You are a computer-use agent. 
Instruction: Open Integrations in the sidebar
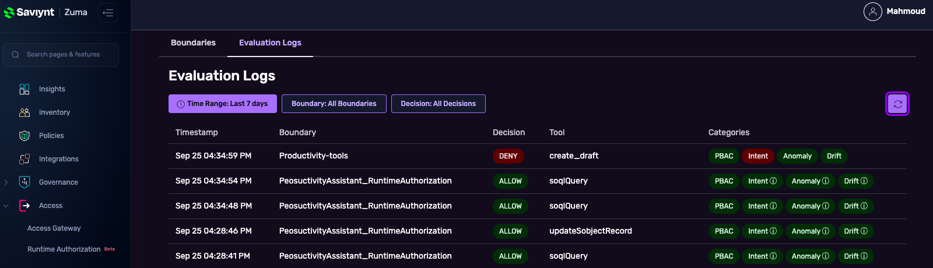click(x=58, y=159)
